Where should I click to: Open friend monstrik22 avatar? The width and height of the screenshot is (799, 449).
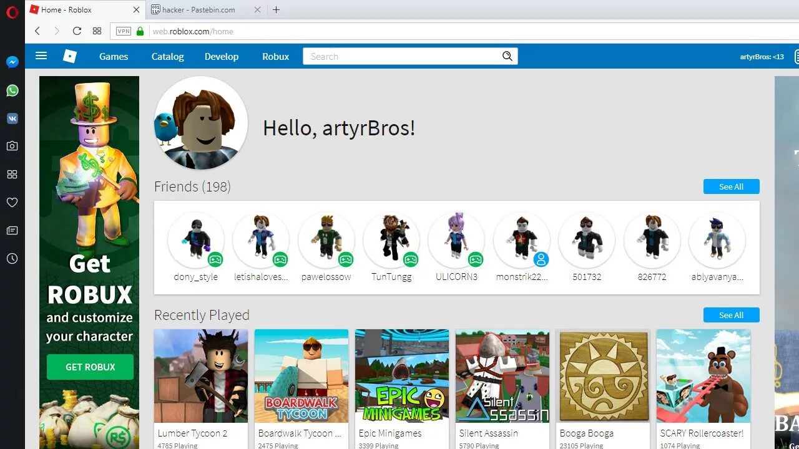click(x=522, y=240)
